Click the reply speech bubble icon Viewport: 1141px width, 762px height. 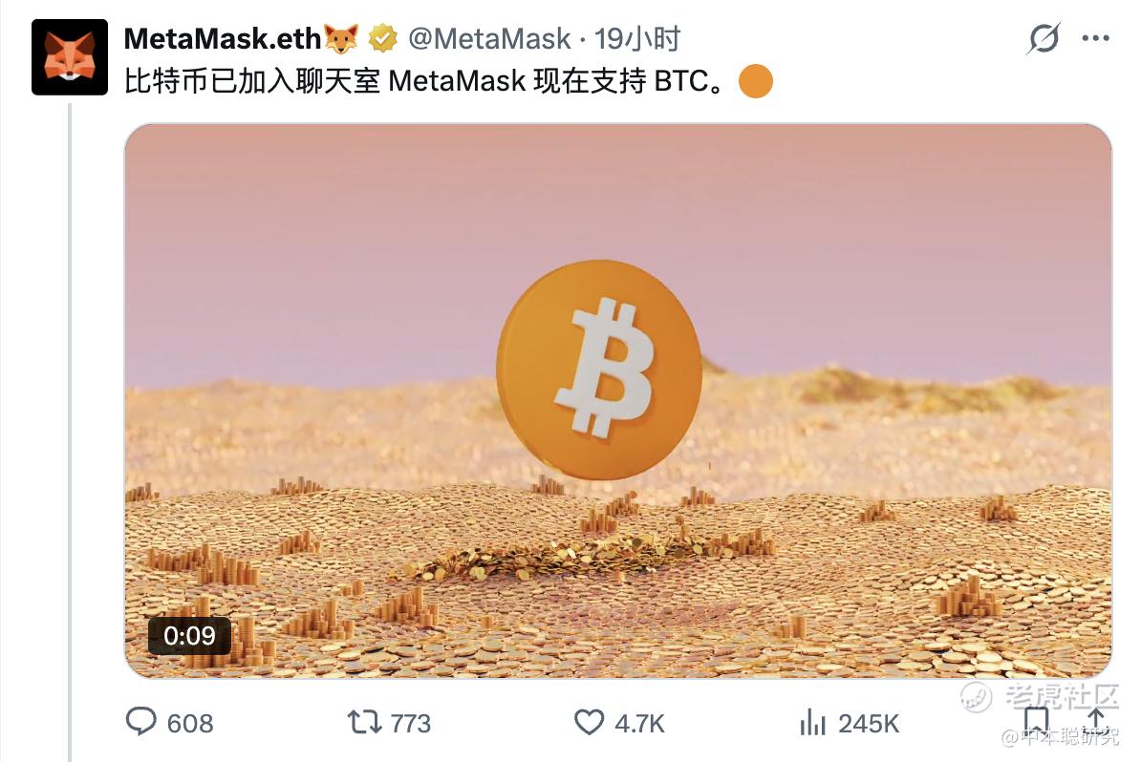click(140, 722)
